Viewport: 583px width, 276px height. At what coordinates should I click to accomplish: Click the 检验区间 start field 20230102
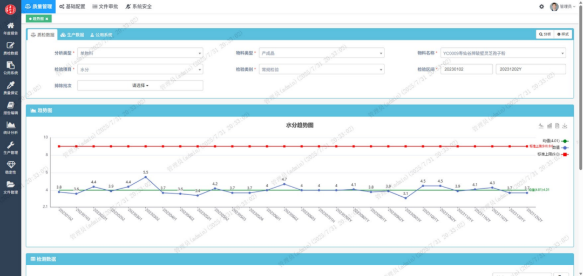click(x=466, y=70)
